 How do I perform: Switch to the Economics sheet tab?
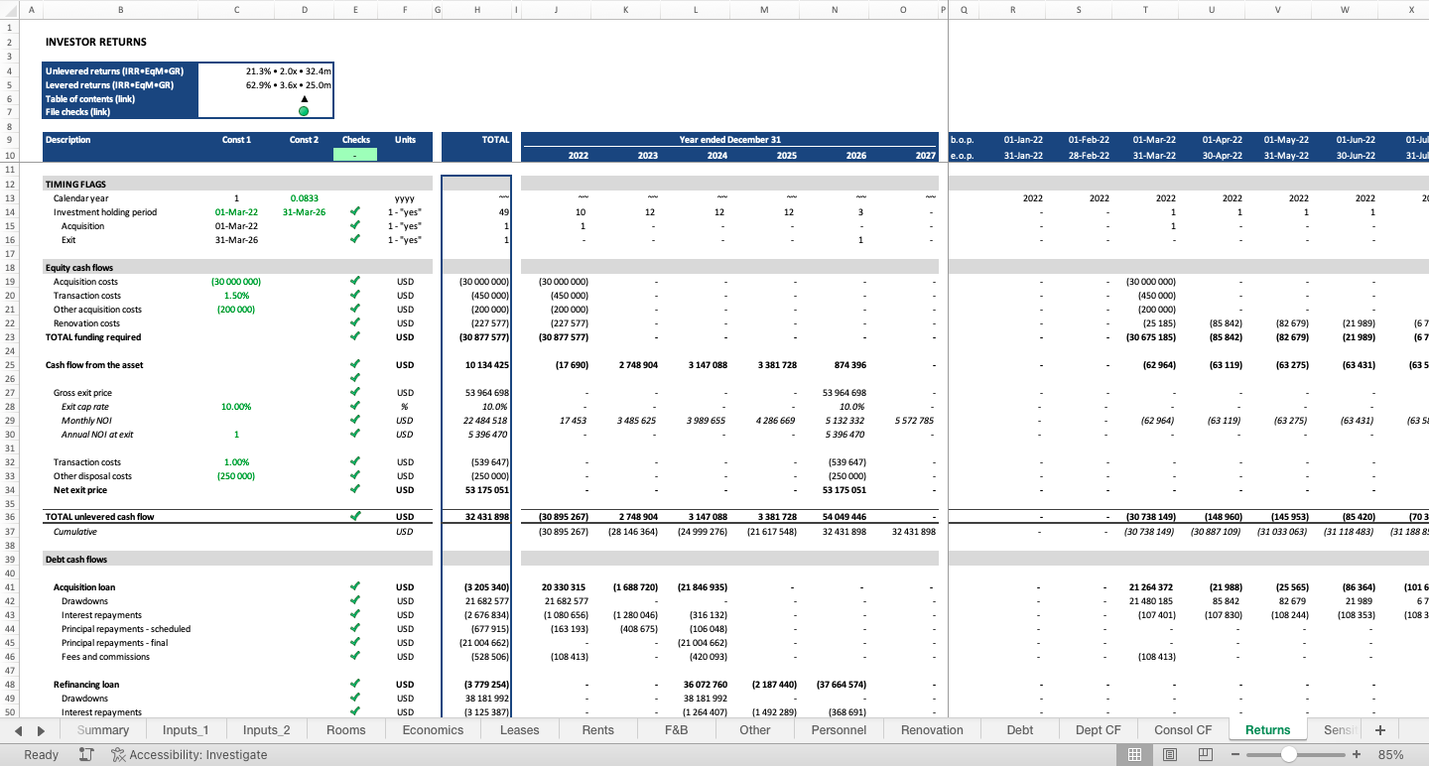(x=433, y=730)
